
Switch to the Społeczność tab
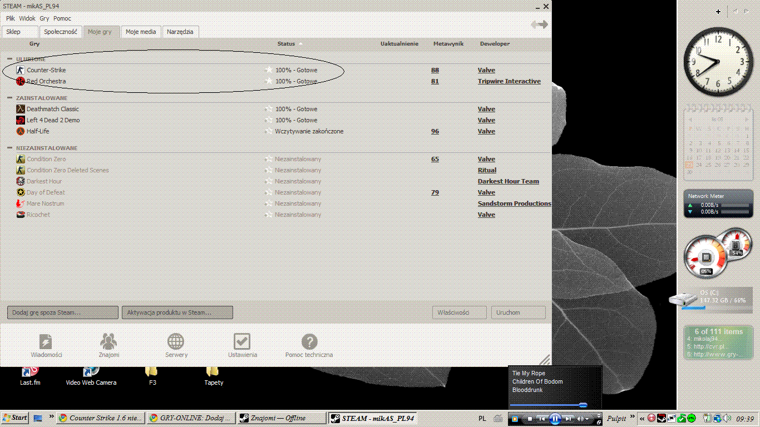coord(61,32)
